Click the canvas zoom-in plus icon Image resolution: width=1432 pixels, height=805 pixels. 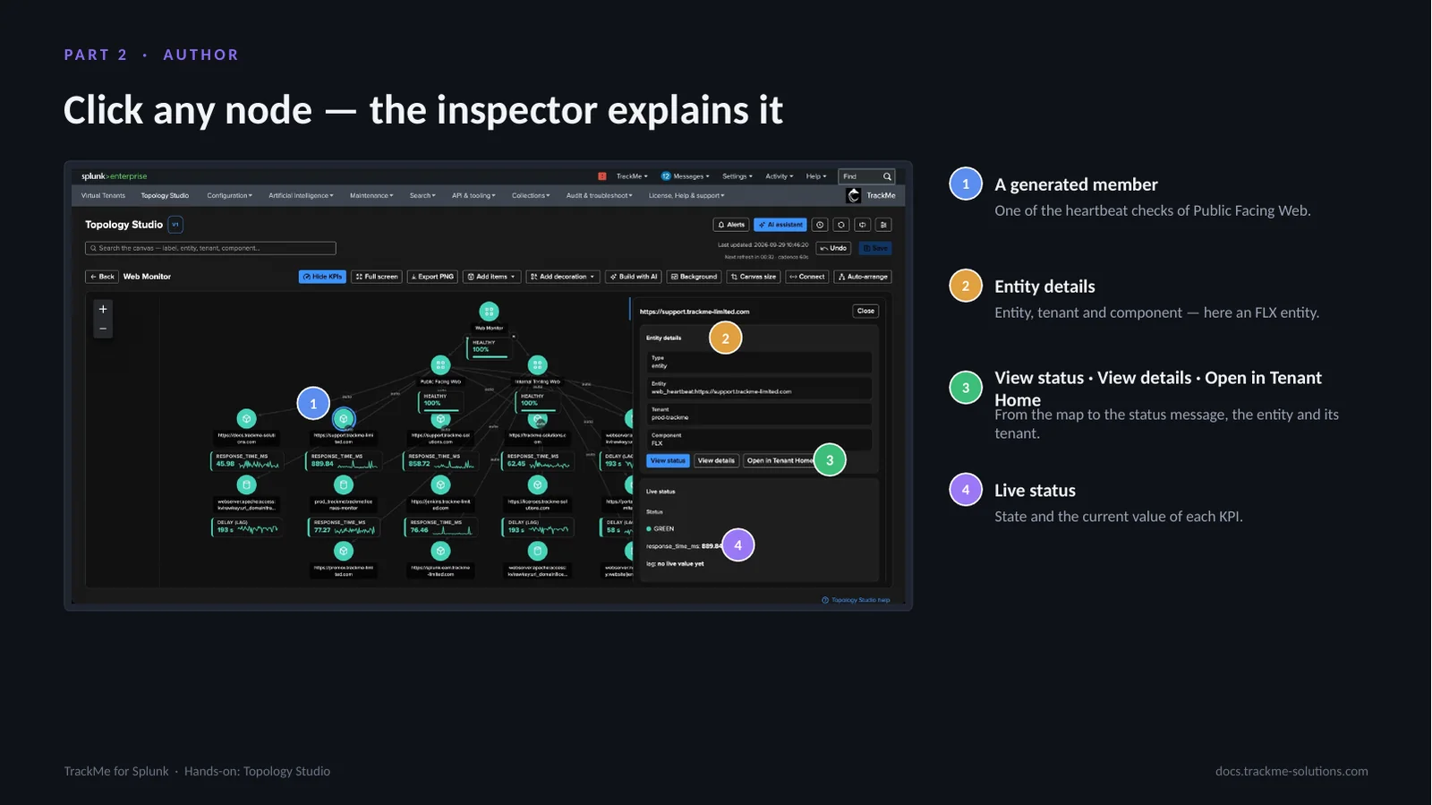[103, 309]
